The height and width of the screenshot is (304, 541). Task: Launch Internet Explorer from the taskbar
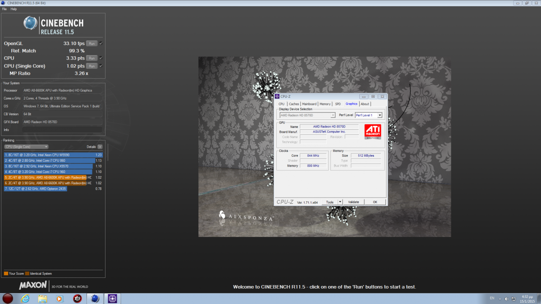25,298
